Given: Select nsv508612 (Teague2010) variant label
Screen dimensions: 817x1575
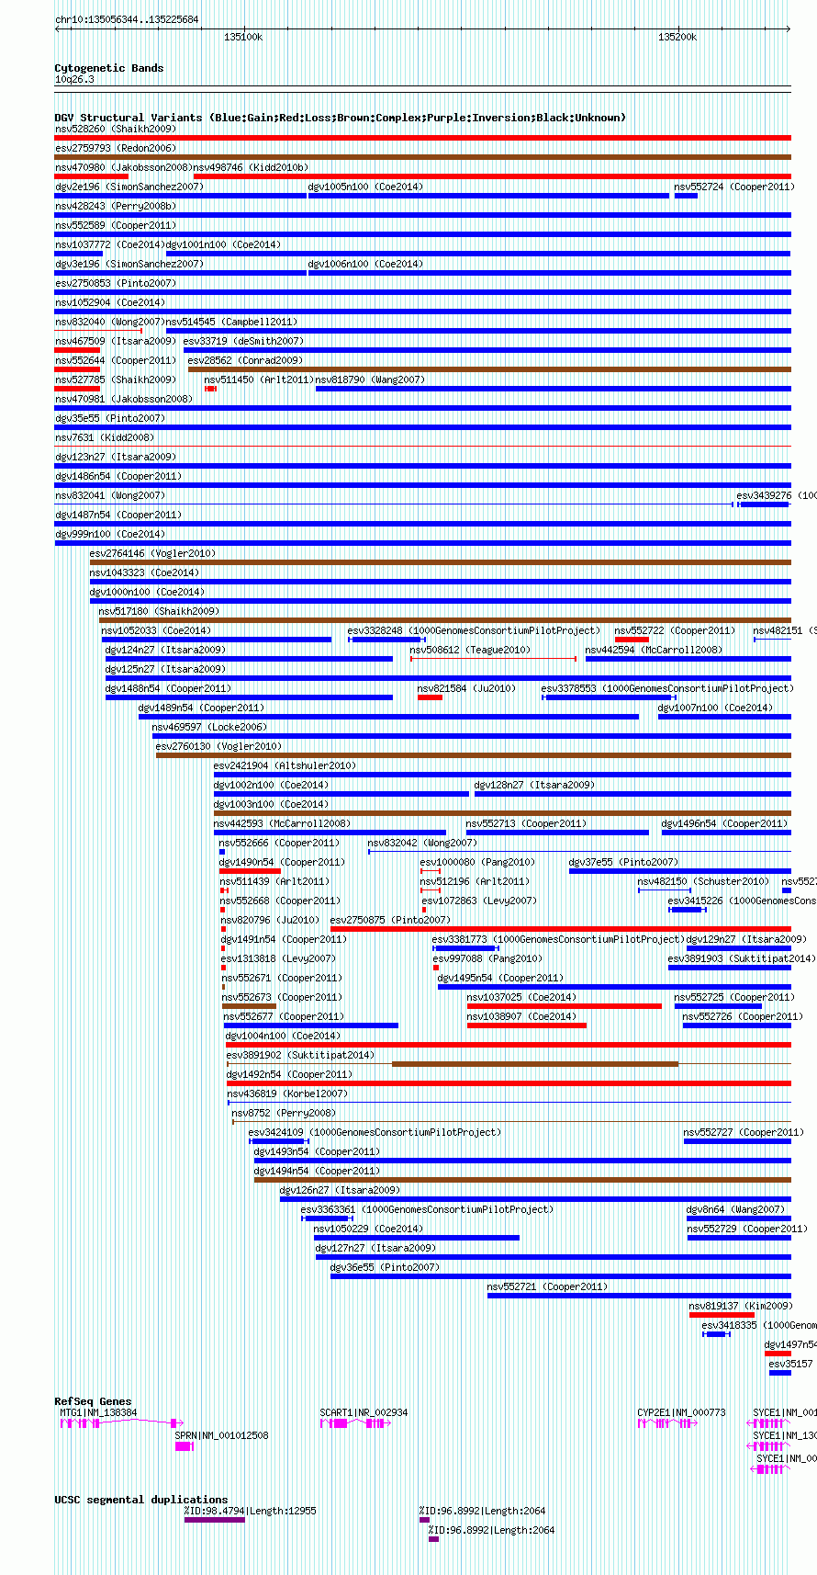Looking at the screenshot, I should tap(470, 650).
